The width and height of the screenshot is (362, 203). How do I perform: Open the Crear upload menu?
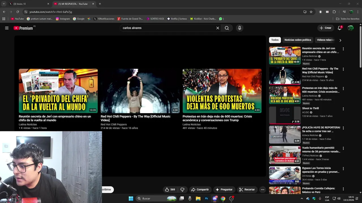pos(326,28)
